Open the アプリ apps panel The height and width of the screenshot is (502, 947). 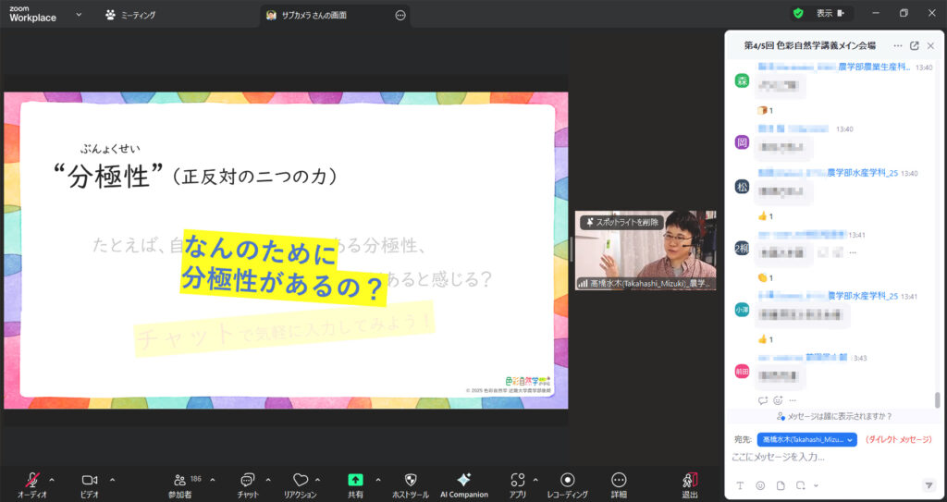click(518, 481)
